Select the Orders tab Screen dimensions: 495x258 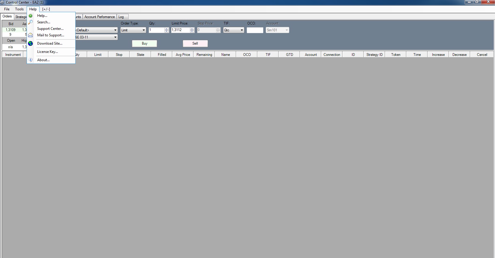(x=7, y=17)
